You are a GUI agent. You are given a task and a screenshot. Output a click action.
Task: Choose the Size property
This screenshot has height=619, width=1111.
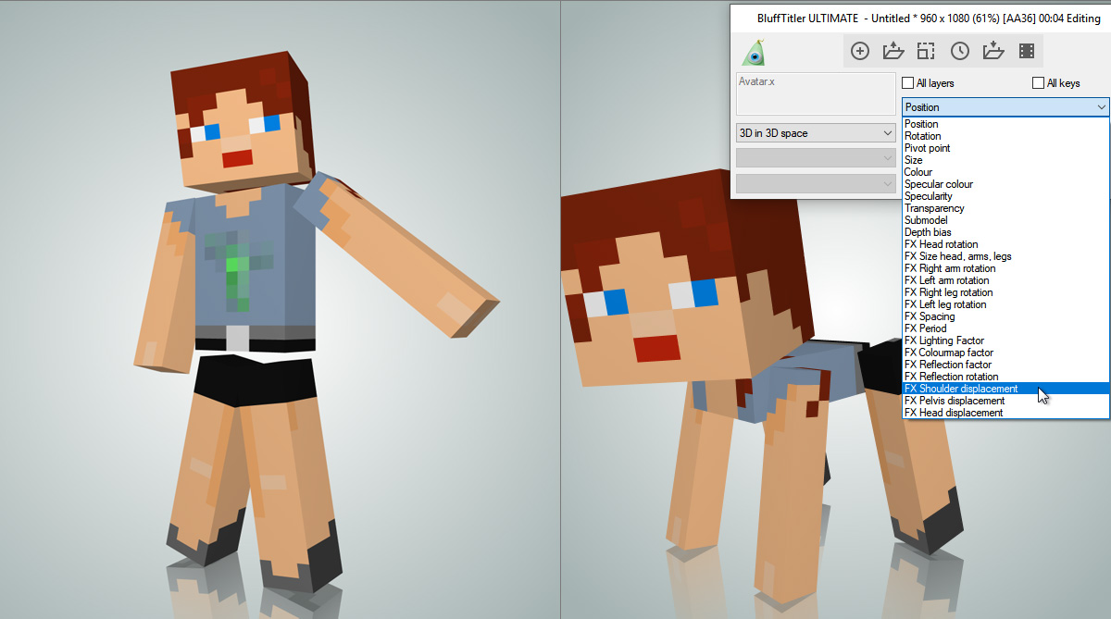[x=1005, y=160]
